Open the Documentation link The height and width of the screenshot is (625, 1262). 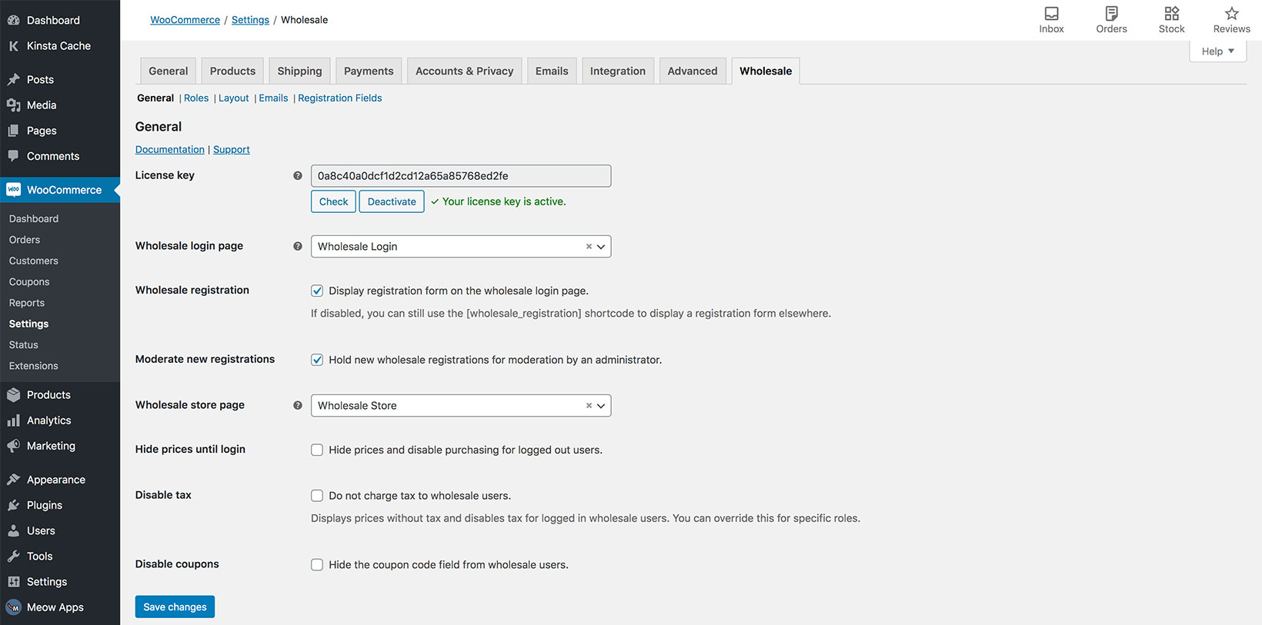pyautogui.click(x=170, y=150)
